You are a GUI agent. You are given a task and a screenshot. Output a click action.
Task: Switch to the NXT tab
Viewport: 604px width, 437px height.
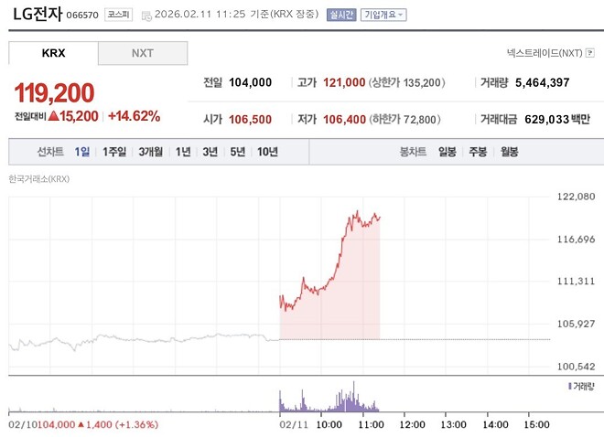pyautogui.click(x=143, y=53)
